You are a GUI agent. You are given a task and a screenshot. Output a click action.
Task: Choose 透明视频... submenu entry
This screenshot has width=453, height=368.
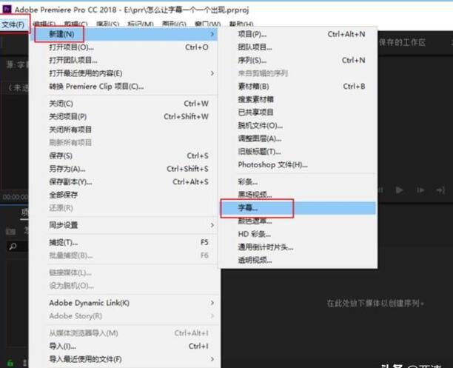298,260
